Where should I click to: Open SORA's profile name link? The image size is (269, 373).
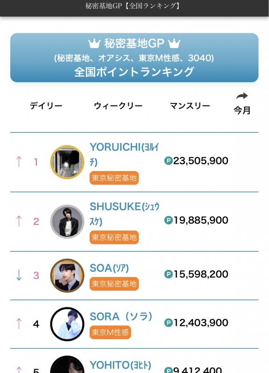click(x=121, y=317)
